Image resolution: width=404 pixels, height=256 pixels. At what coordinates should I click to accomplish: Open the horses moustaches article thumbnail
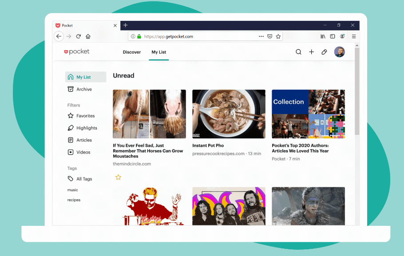click(x=150, y=114)
